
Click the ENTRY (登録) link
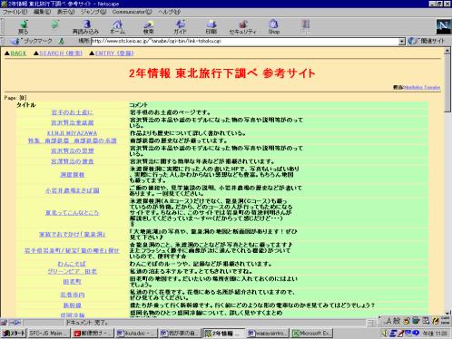[114, 53]
